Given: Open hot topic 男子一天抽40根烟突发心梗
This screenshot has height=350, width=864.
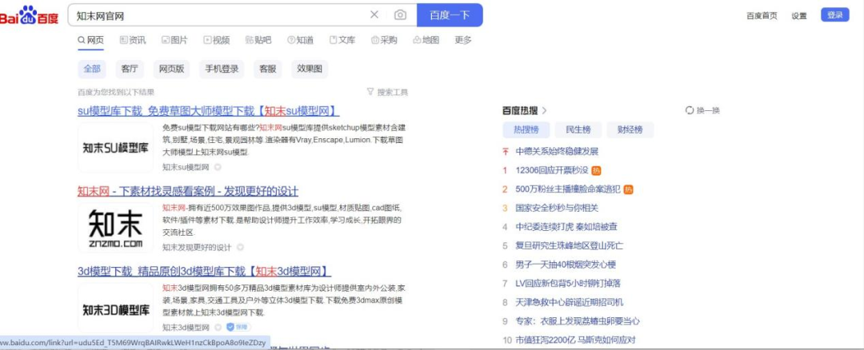Looking at the screenshot, I should point(566,264).
